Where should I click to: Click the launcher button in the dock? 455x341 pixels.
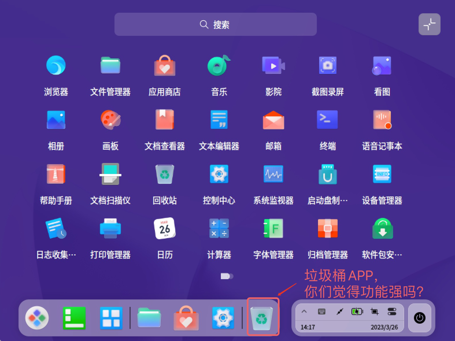click(37, 318)
